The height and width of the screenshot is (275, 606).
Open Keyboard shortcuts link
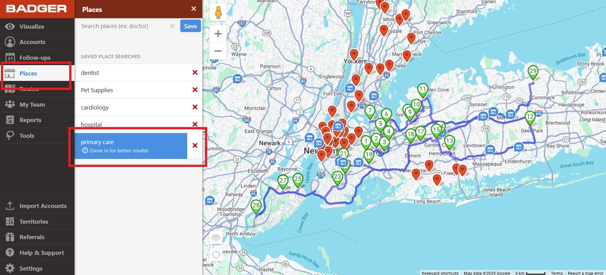point(440,273)
